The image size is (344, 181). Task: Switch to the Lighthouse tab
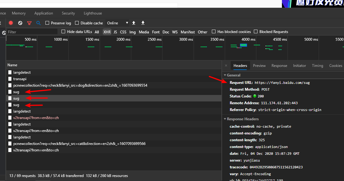93,13
